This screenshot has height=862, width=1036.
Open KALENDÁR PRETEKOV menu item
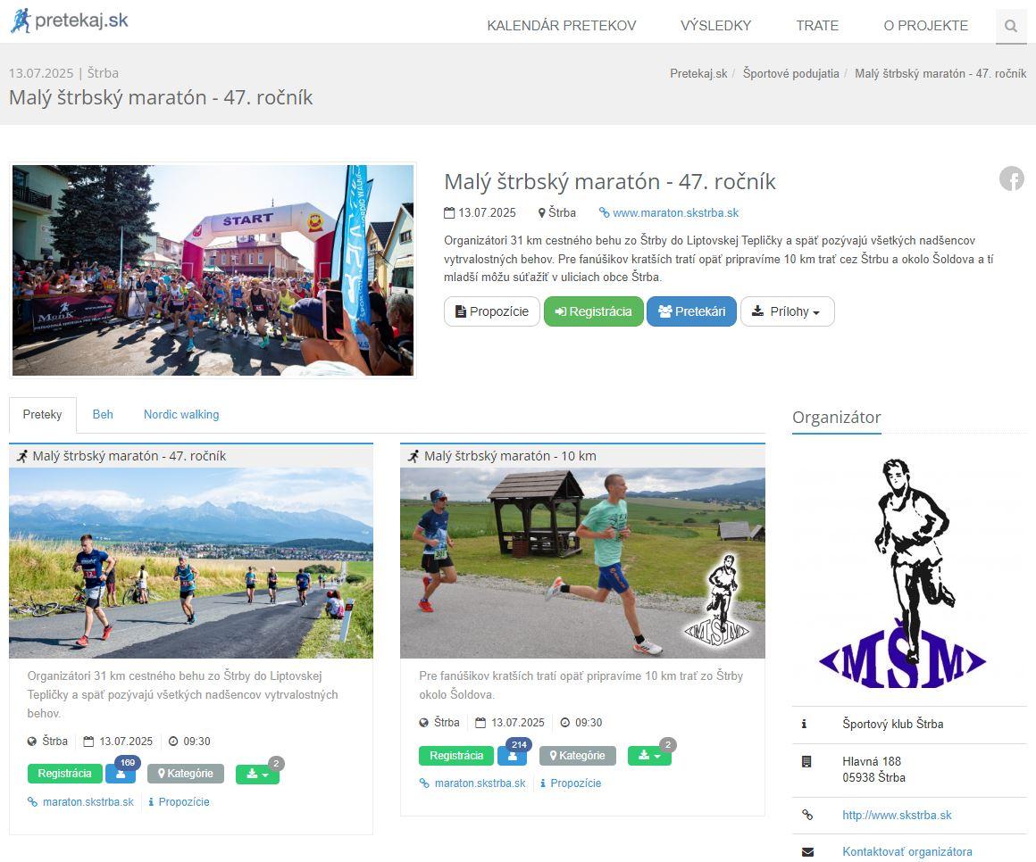point(562,26)
